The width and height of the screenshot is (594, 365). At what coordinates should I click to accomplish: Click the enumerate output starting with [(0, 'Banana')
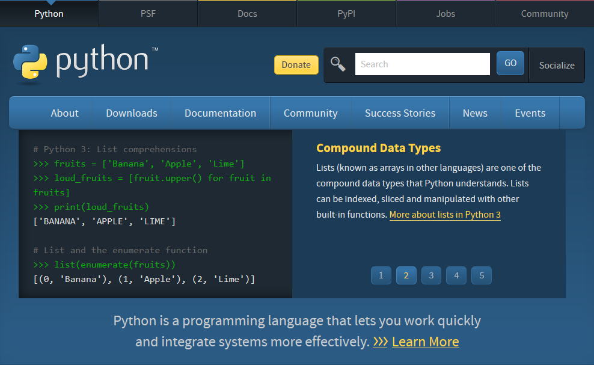click(144, 280)
